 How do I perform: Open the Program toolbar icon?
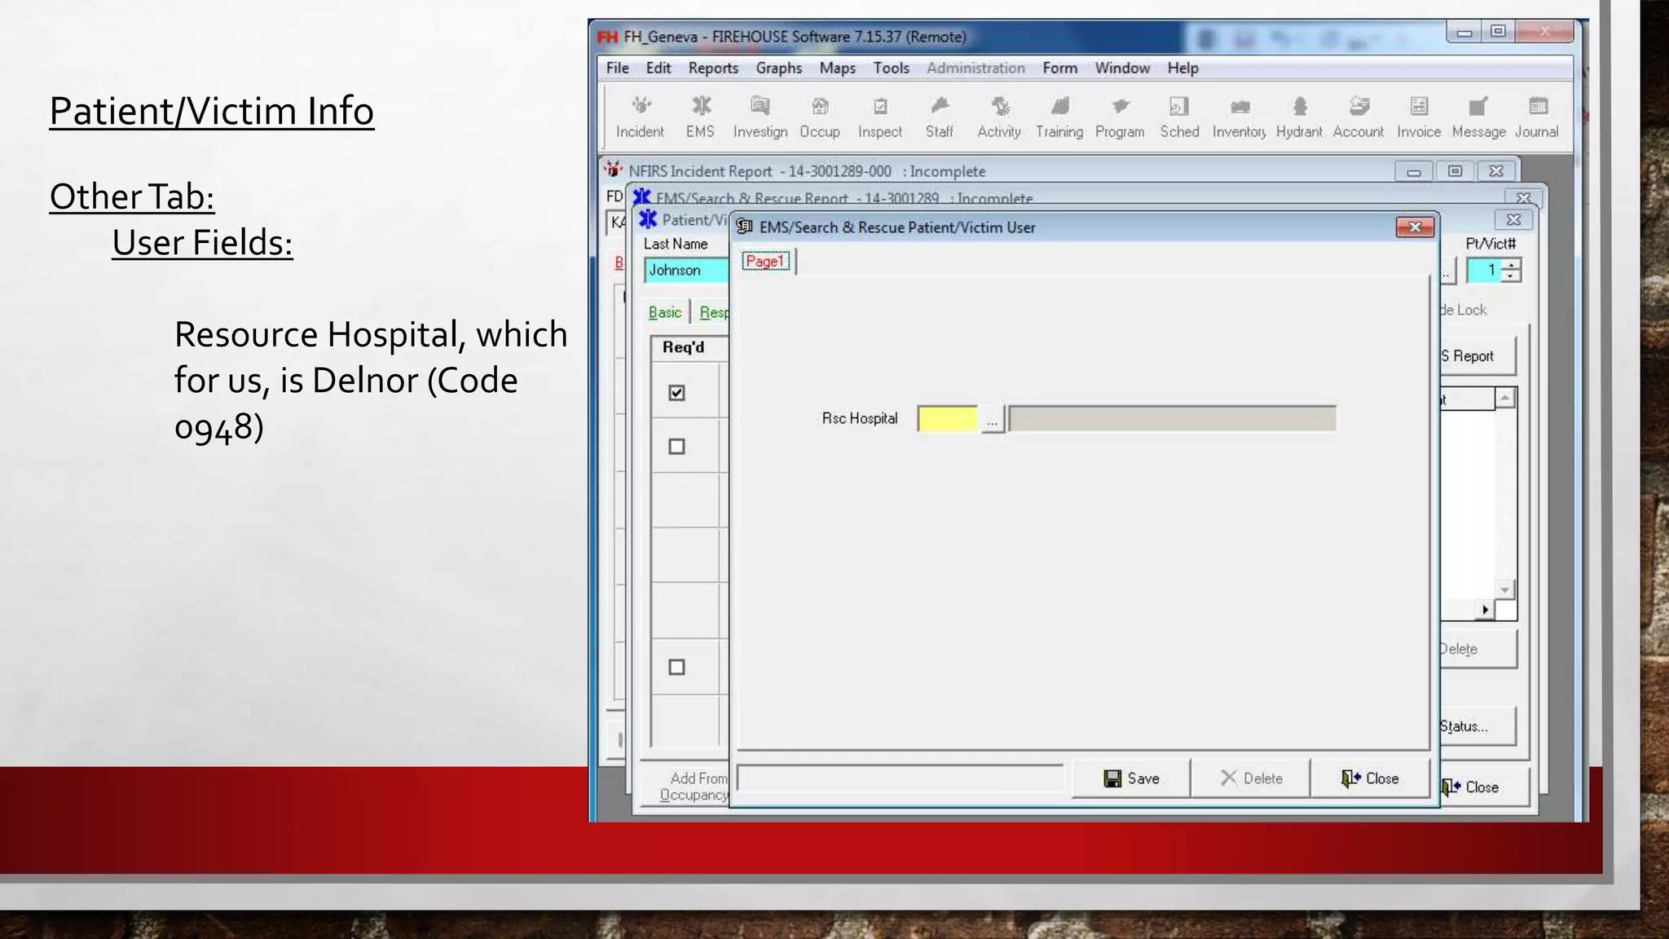1120,117
